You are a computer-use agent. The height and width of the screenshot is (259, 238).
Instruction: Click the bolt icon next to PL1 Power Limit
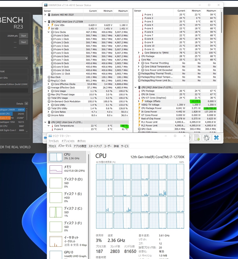point(139,122)
